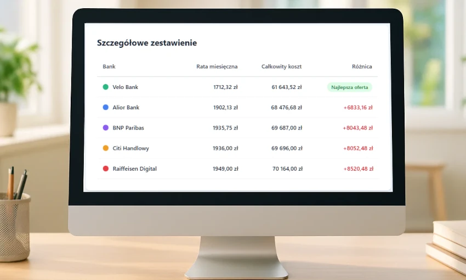The image size is (466, 280).
Task: Select the Velo Bank name
Action: (x=125, y=87)
